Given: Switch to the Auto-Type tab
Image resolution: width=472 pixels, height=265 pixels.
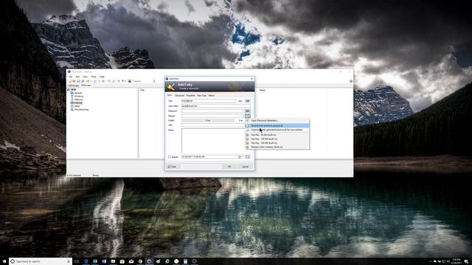Looking at the screenshot, I should click(x=201, y=96).
